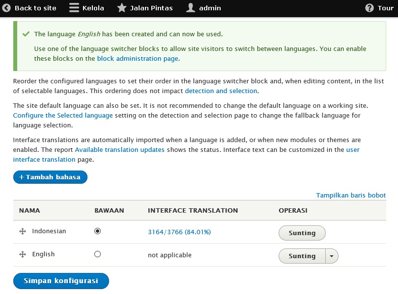
Task: Open the block administration page link
Action: pyautogui.click(x=137, y=58)
